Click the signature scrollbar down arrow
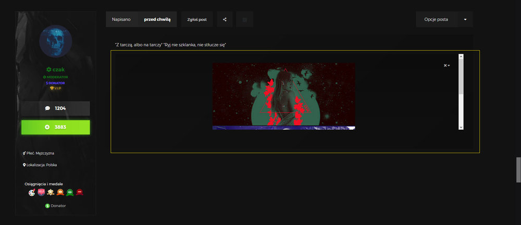The height and width of the screenshot is (225, 521). [x=461, y=127]
